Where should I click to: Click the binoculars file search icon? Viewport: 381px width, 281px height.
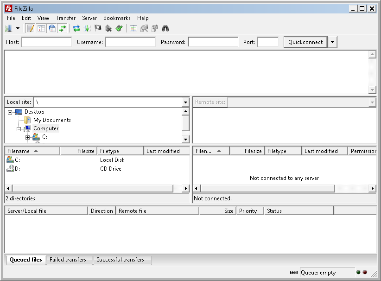(165, 28)
